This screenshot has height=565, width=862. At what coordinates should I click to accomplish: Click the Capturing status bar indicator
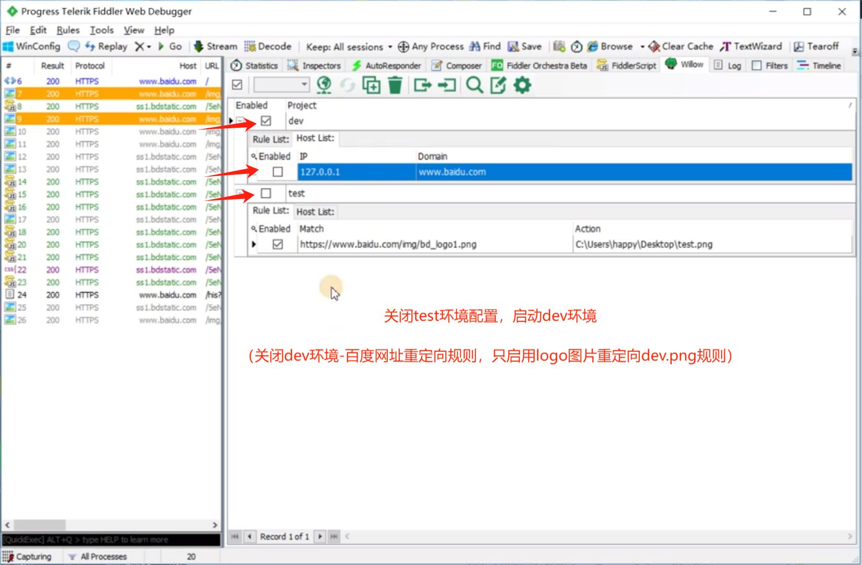[x=27, y=557]
